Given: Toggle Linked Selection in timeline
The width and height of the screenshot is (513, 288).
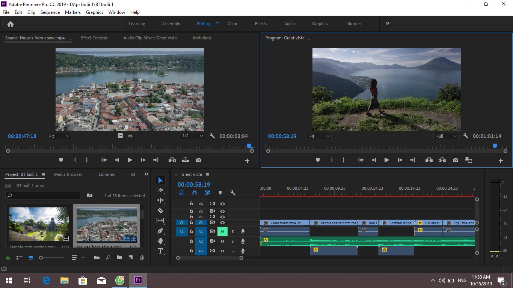Looking at the screenshot, I should pos(207,193).
